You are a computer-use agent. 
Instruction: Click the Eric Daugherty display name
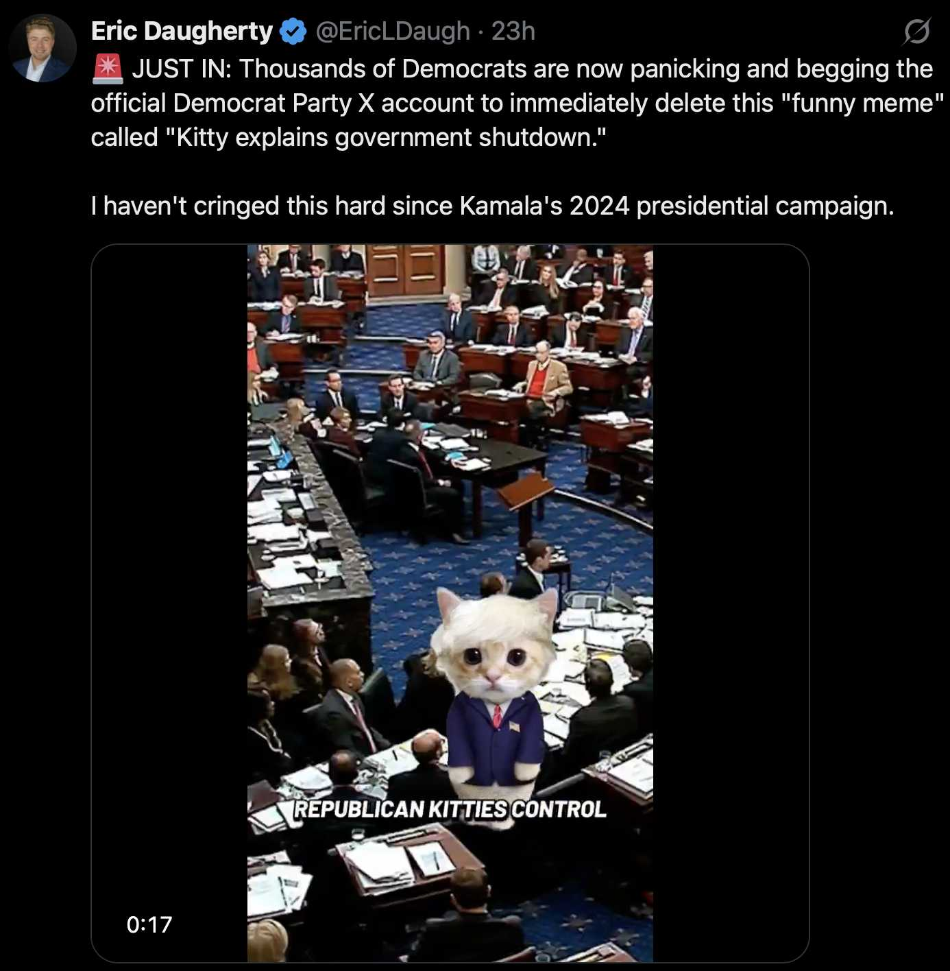[x=182, y=32]
